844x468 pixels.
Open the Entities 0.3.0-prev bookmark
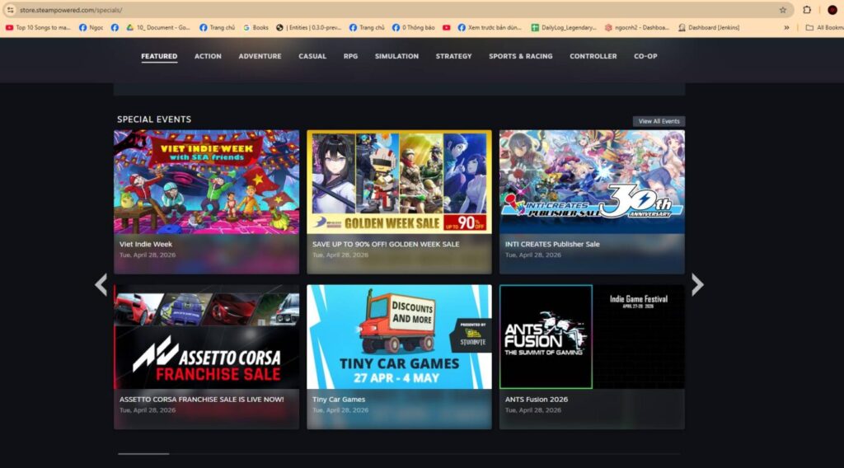309,27
